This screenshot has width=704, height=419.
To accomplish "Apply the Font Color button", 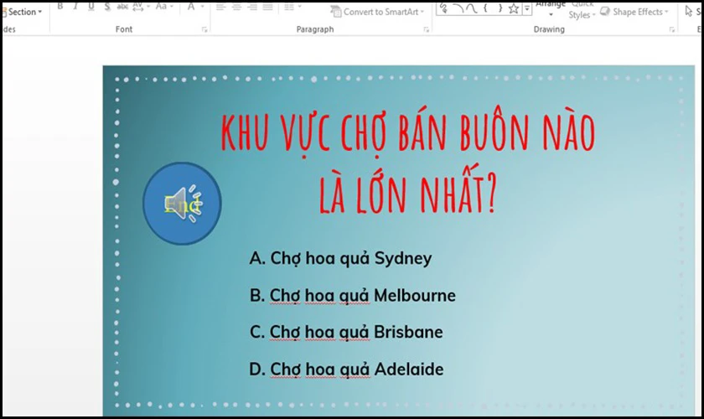I will pyautogui.click(x=191, y=7).
